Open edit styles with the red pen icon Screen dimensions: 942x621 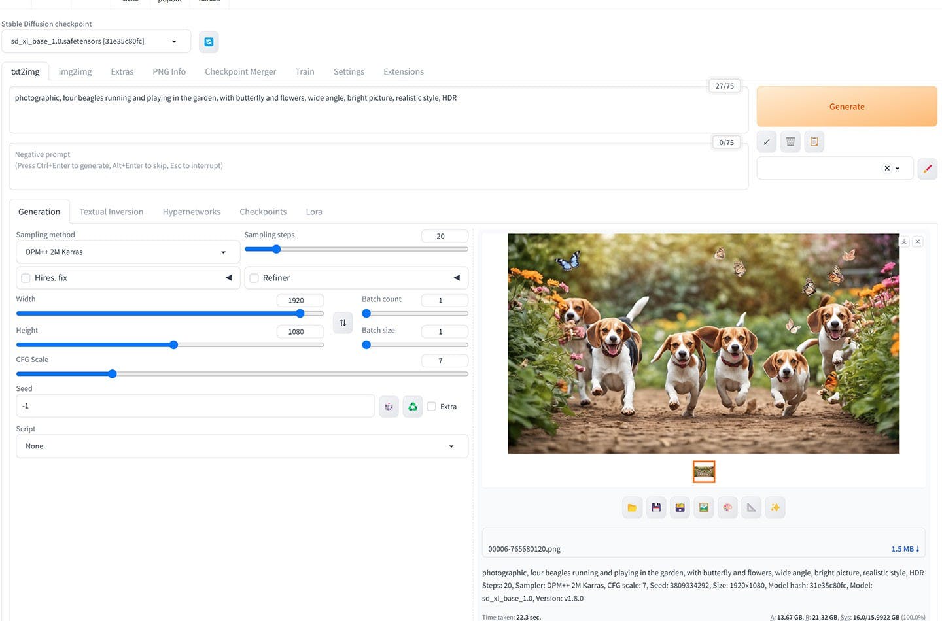pyautogui.click(x=927, y=169)
